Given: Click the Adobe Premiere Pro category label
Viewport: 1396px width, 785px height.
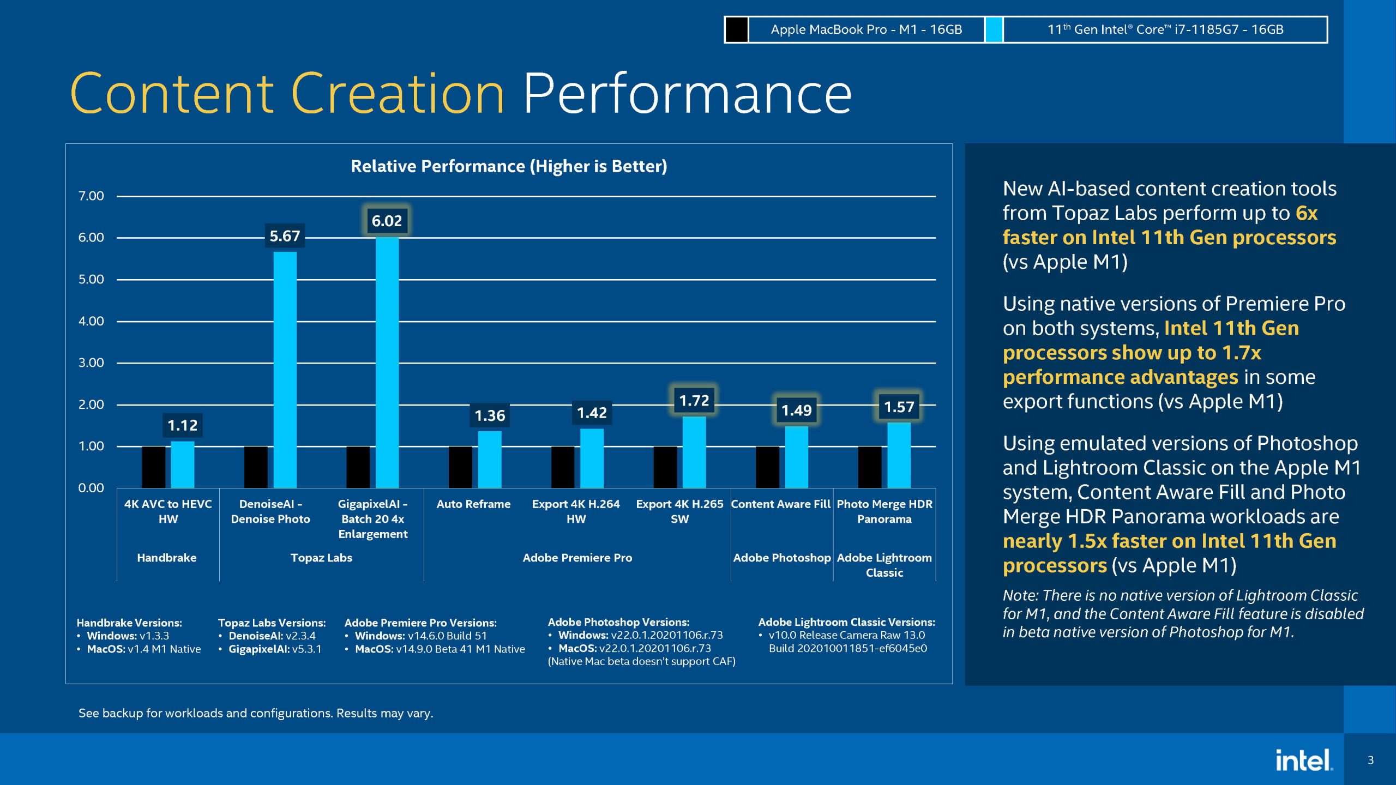Looking at the screenshot, I should 577,558.
